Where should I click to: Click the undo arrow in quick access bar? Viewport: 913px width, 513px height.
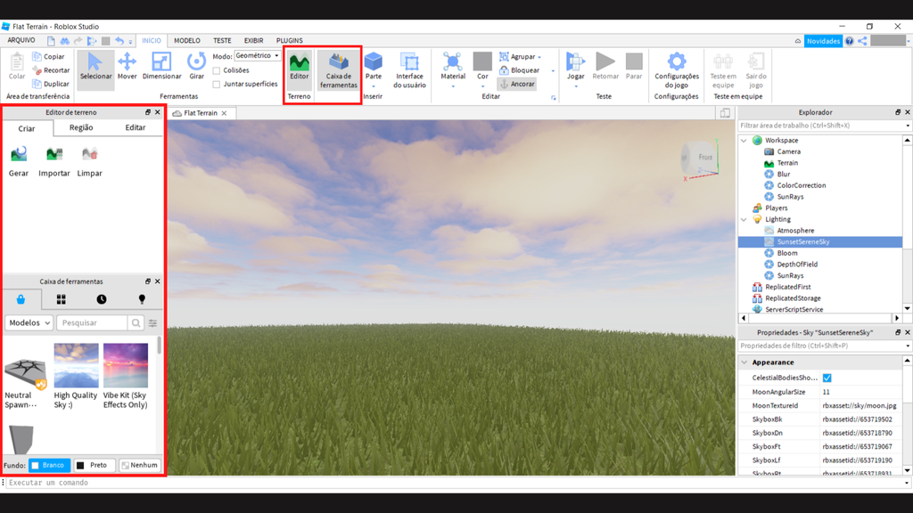pos(119,41)
